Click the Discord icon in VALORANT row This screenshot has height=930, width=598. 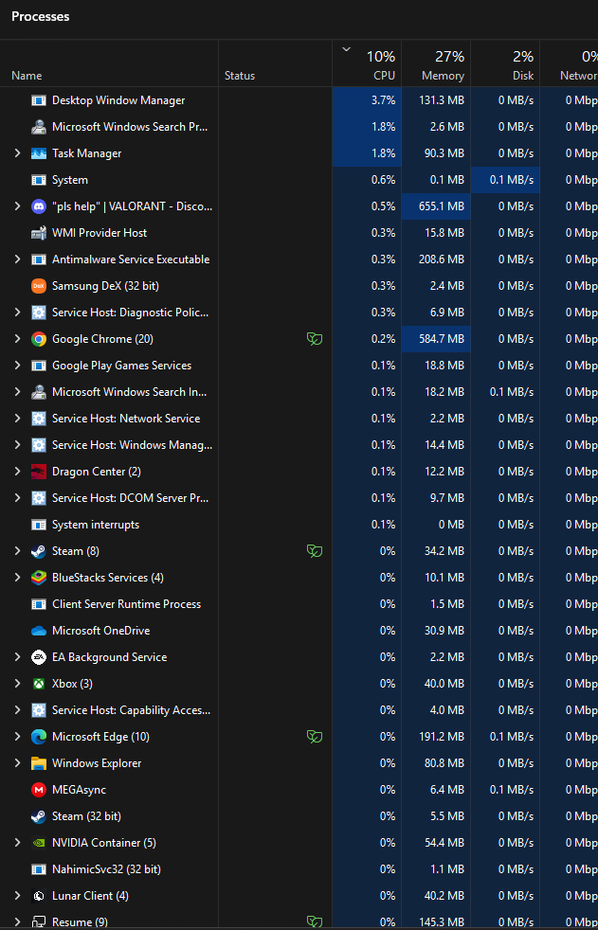tap(39, 206)
